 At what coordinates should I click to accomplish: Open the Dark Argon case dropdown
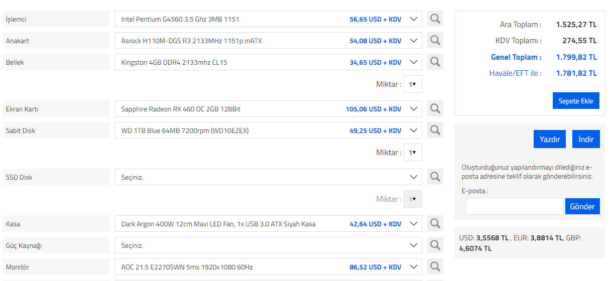[x=269, y=224]
